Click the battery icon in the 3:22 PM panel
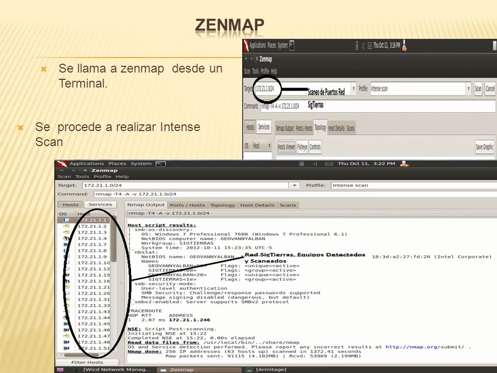497x373 pixels. (x=301, y=164)
